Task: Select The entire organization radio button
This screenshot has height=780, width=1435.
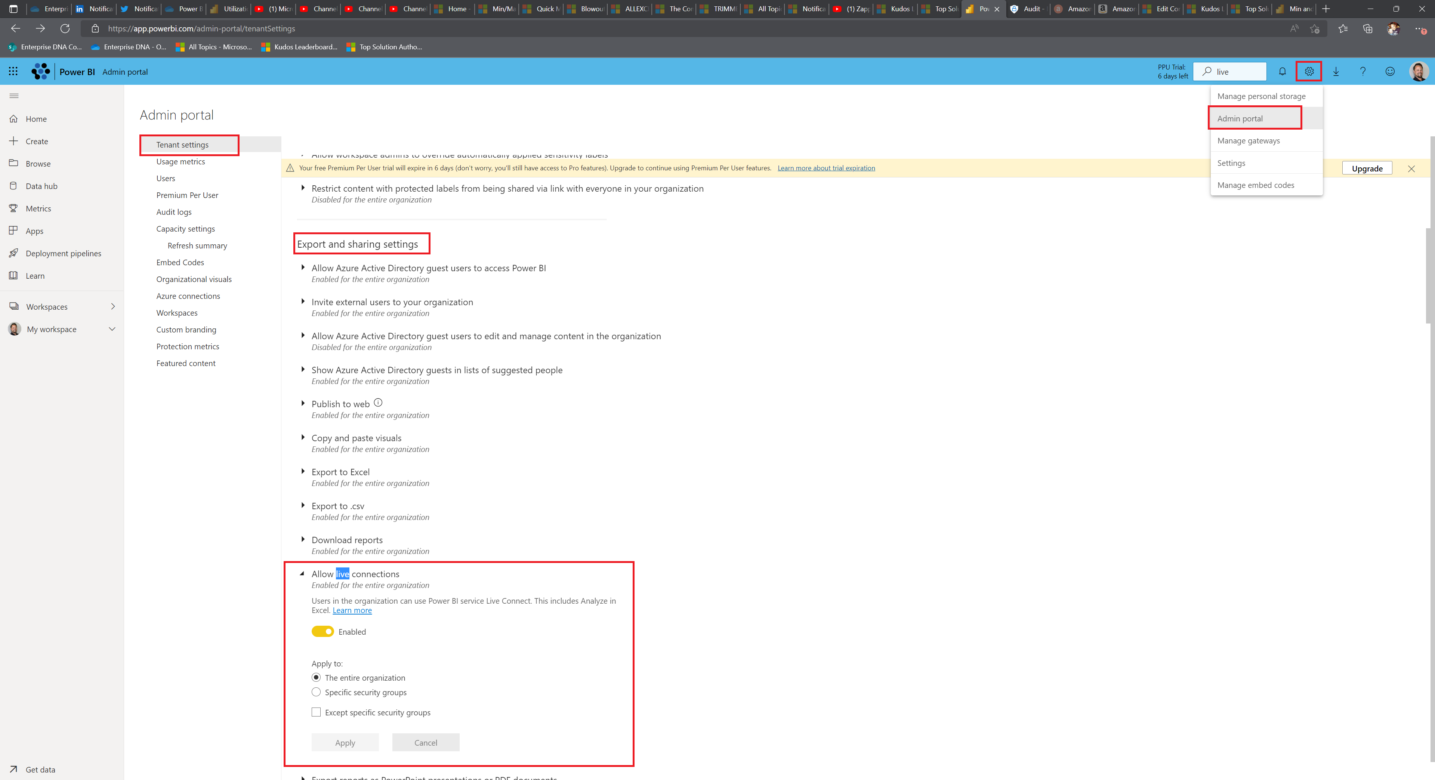Action: (x=316, y=678)
